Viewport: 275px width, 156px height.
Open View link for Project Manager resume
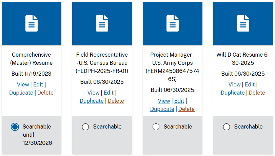[x=164, y=101]
